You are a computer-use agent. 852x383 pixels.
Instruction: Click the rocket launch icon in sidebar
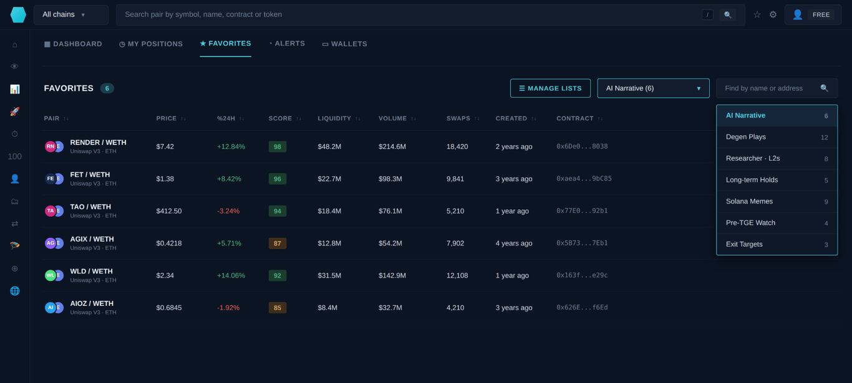14,111
